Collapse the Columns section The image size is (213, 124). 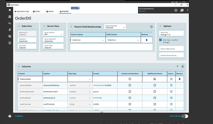click(x=19, y=66)
